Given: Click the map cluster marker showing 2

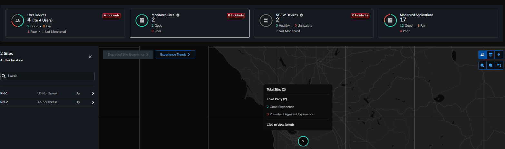Looking at the screenshot, I should click(x=303, y=141).
